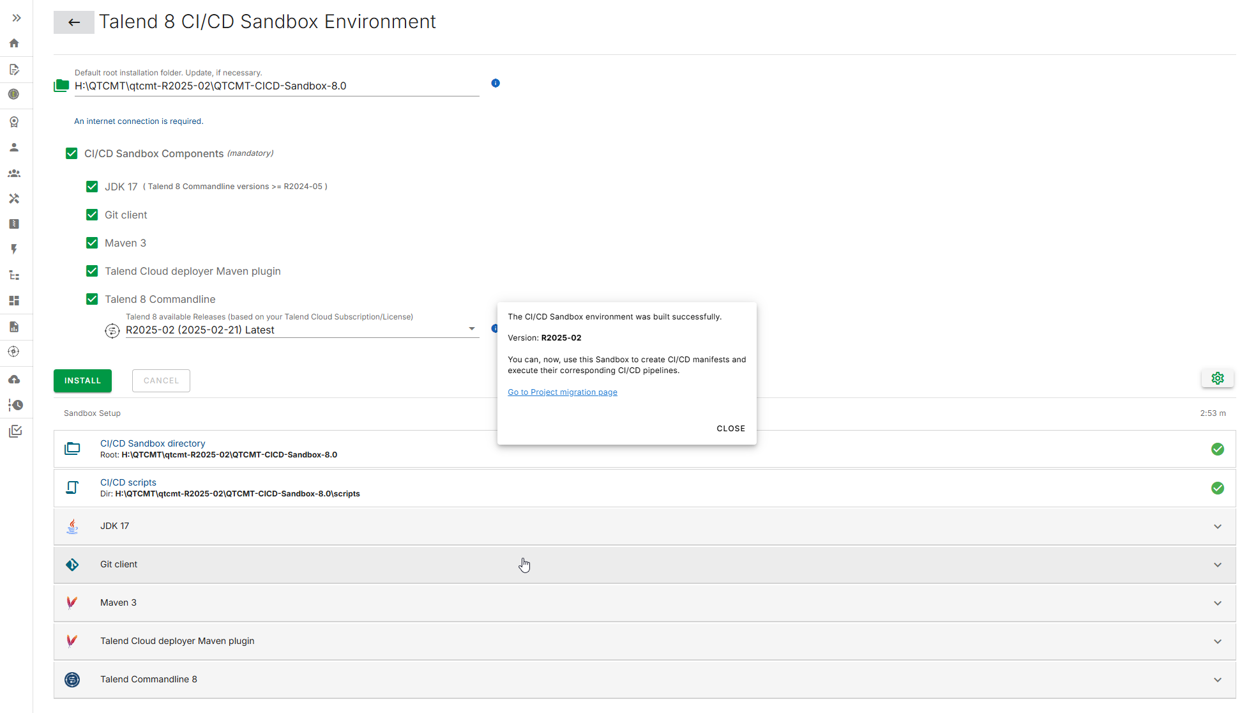This screenshot has height=713, width=1249.
Task: Click the CI/CD scripts file icon
Action: [72, 487]
